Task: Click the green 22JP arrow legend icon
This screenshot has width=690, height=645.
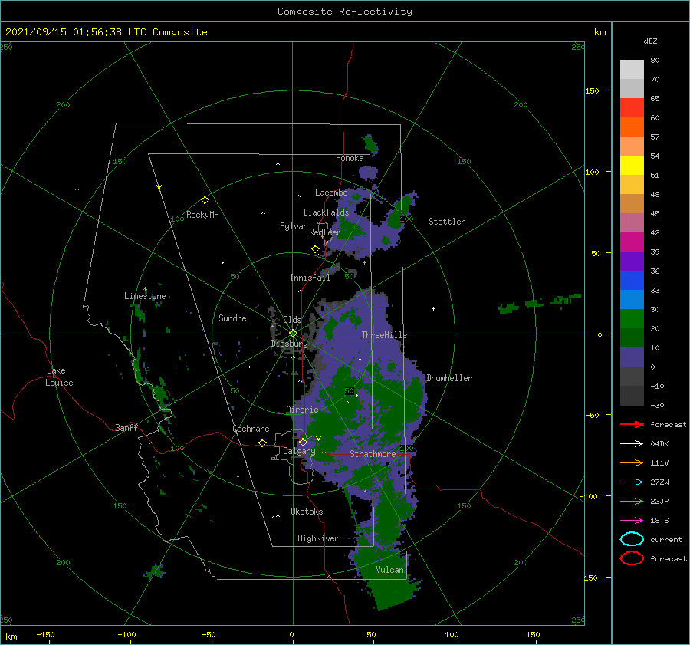Action: point(632,501)
